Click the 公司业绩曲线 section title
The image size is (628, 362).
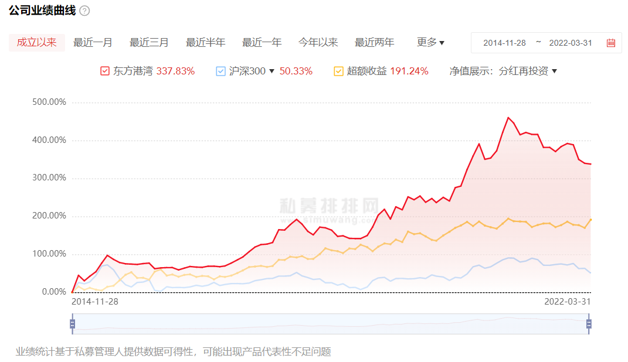(42, 11)
